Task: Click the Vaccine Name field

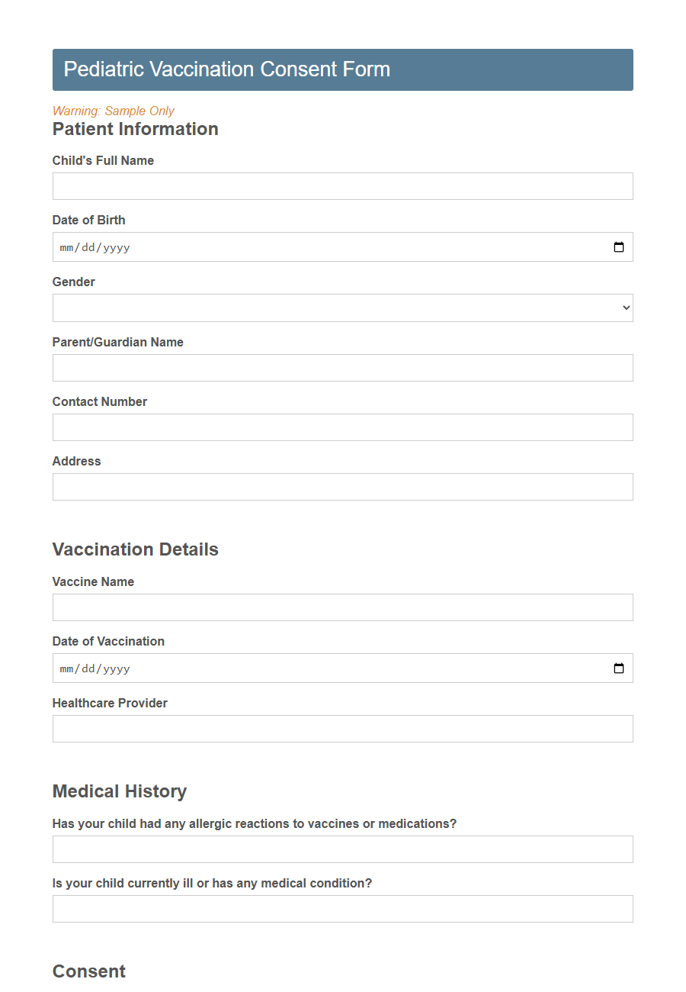Action: [342, 607]
